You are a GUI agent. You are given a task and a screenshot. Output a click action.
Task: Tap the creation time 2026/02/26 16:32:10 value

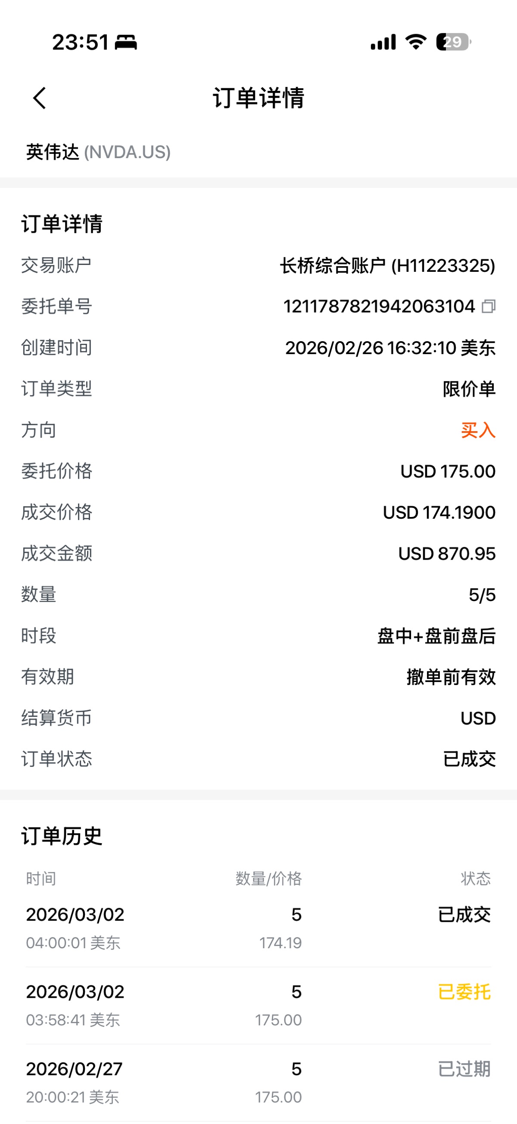pyautogui.click(x=390, y=348)
